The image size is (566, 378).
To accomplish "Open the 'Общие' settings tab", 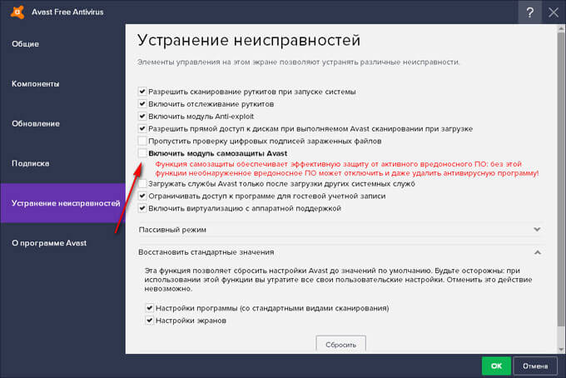I will (62, 44).
